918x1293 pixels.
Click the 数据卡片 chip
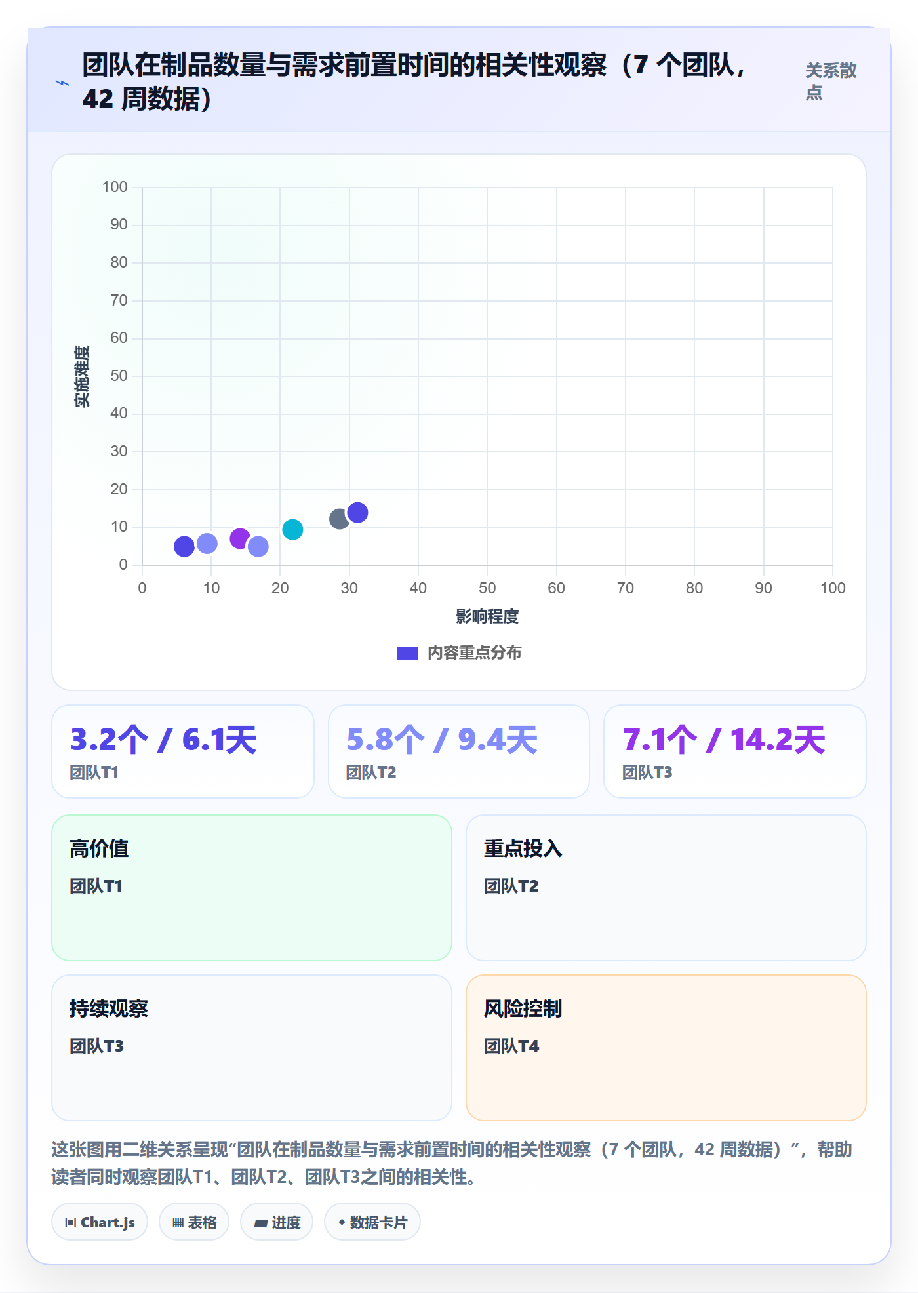click(x=372, y=1222)
